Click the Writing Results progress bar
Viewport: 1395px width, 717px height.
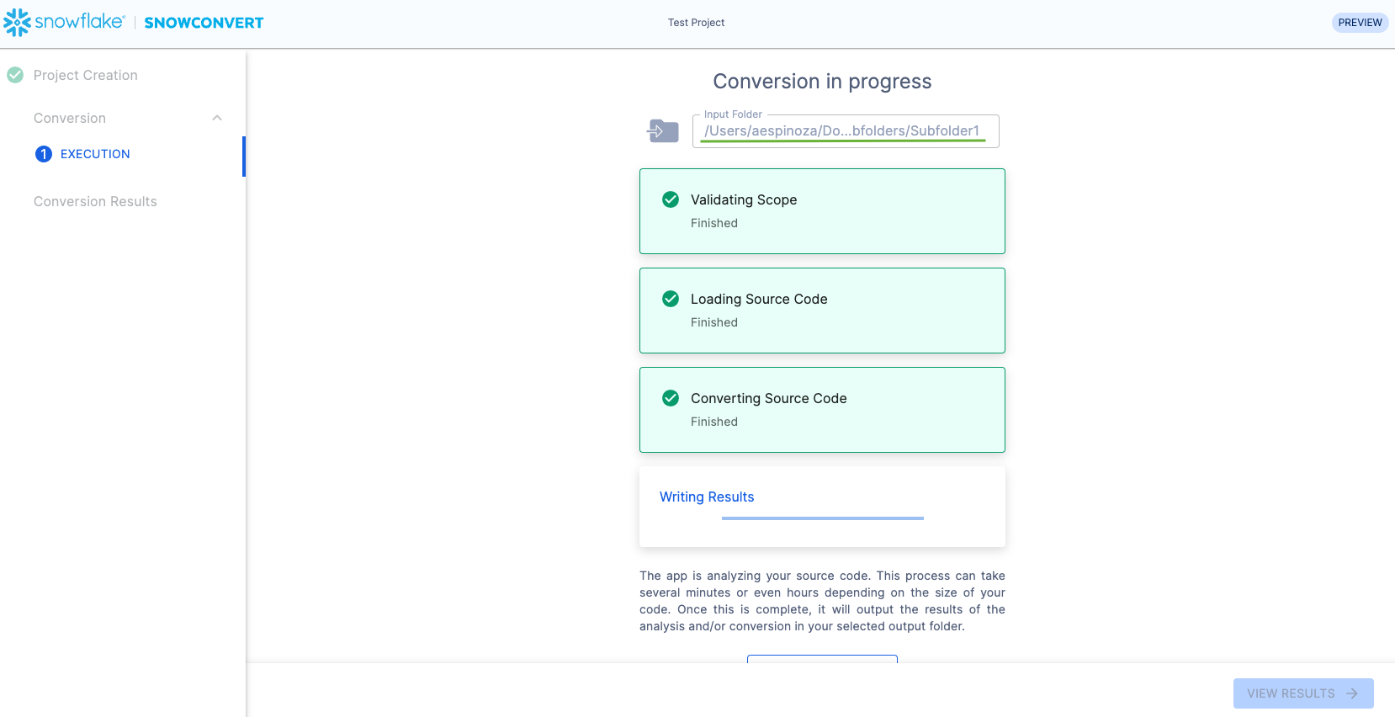point(822,518)
